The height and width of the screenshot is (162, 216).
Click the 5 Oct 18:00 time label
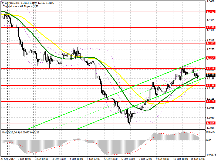click(111, 159)
